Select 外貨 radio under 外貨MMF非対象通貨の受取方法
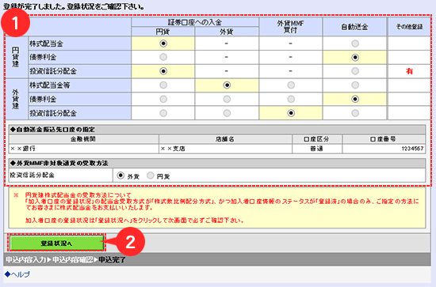 pyautogui.click(x=120, y=176)
